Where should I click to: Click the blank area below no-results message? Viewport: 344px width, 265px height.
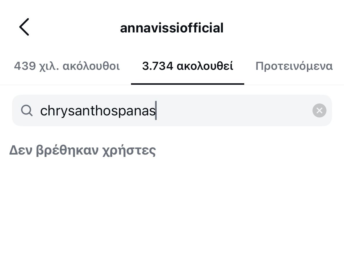tap(172, 210)
